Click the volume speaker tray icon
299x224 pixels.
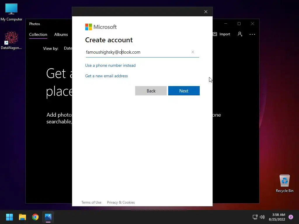pyautogui.click(x=262, y=217)
